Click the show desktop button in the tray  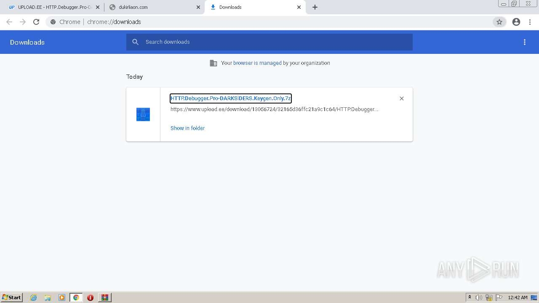click(x=534, y=298)
